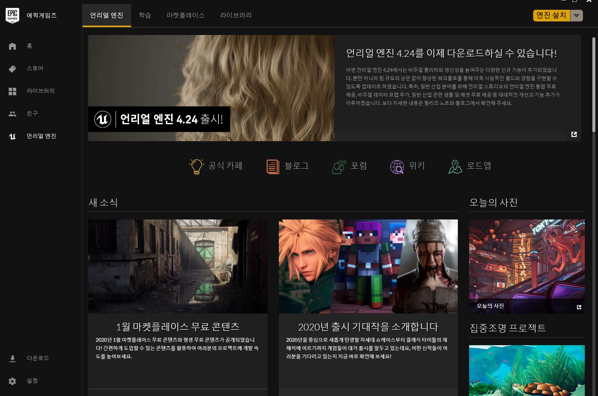
Task: Open the 블로그 link text
Action: 297,166
